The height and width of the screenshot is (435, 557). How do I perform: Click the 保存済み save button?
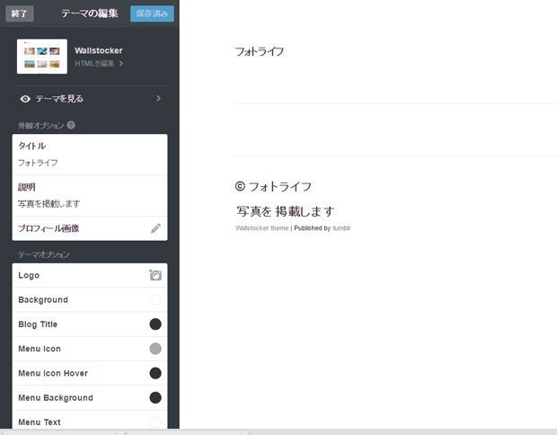(152, 13)
